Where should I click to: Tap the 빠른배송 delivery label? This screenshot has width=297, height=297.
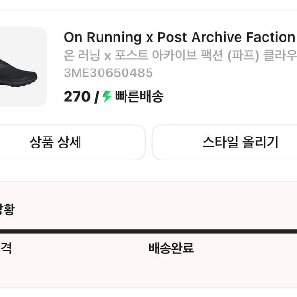point(139,97)
